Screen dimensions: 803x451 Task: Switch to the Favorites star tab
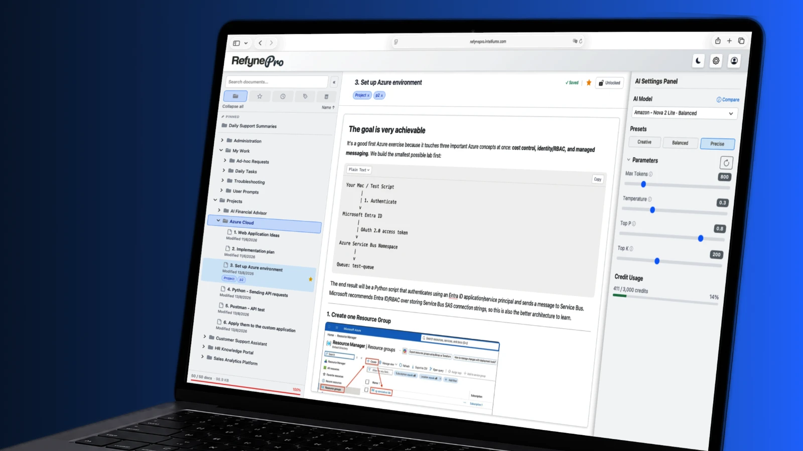click(259, 96)
